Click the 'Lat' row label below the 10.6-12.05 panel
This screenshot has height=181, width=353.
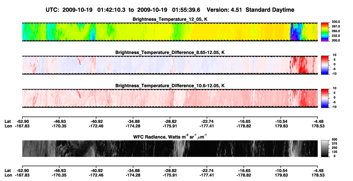(x=8, y=121)
